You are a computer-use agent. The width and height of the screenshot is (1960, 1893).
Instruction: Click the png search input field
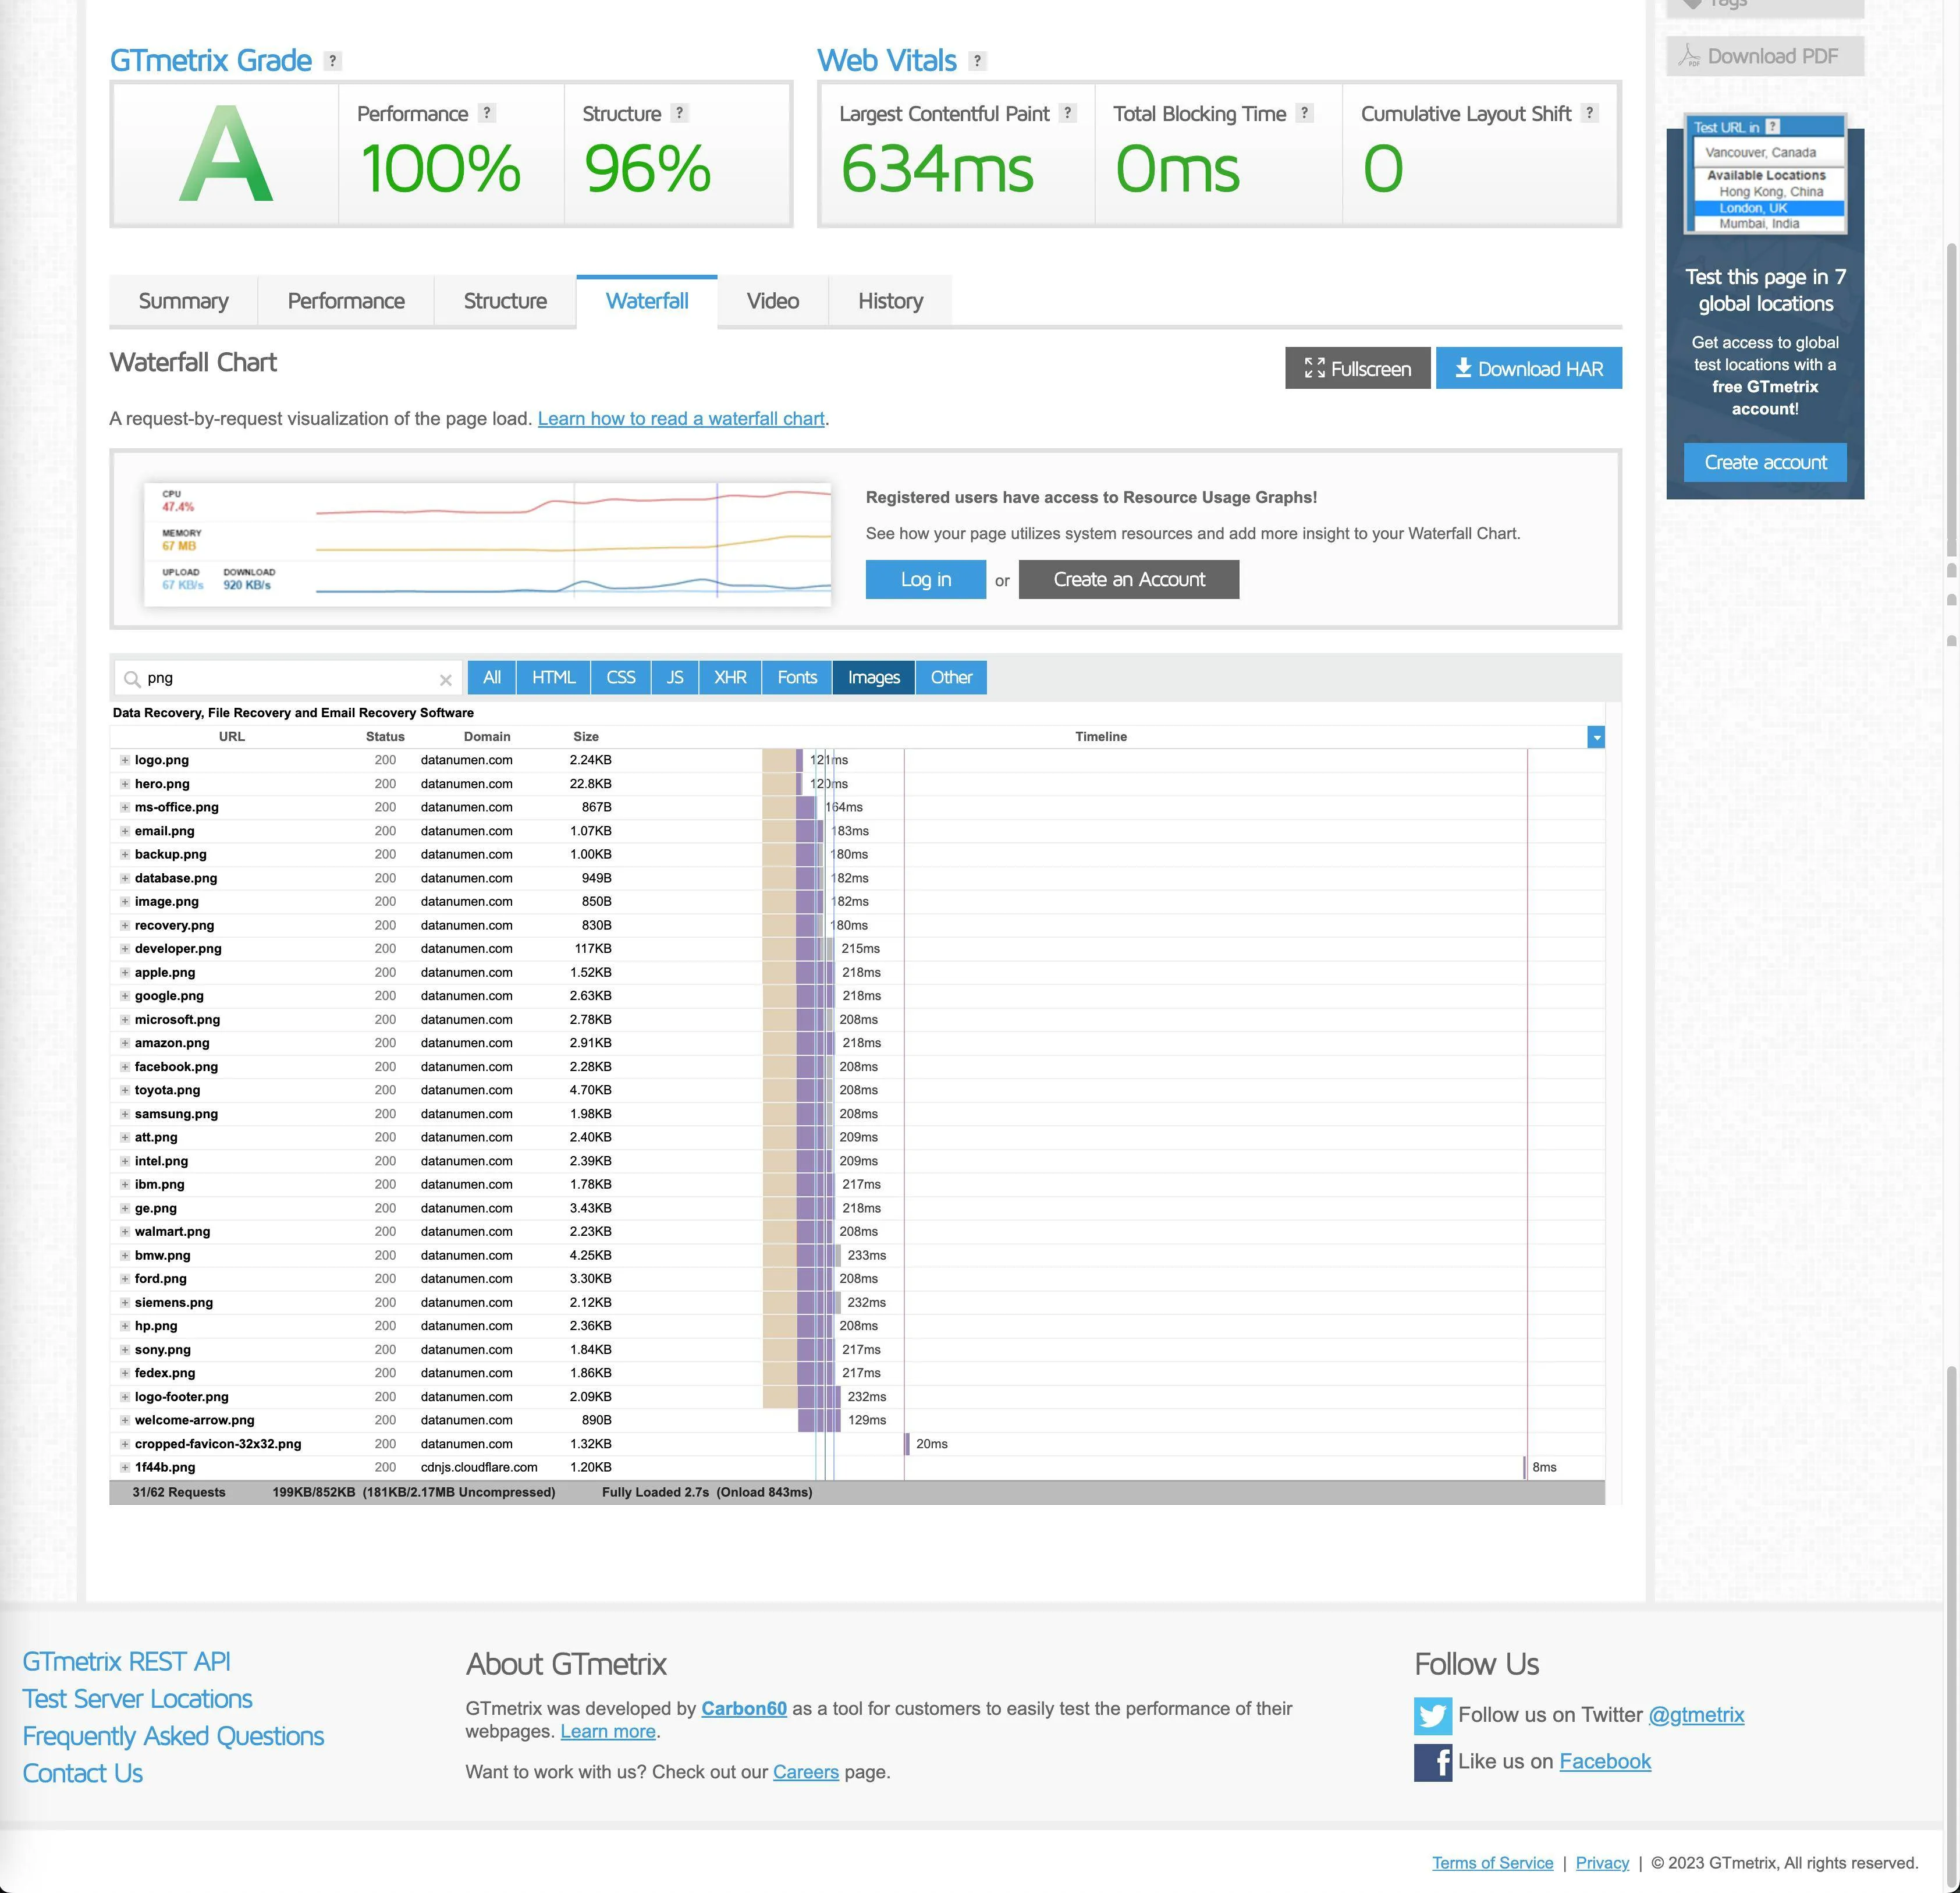[285, 678]
